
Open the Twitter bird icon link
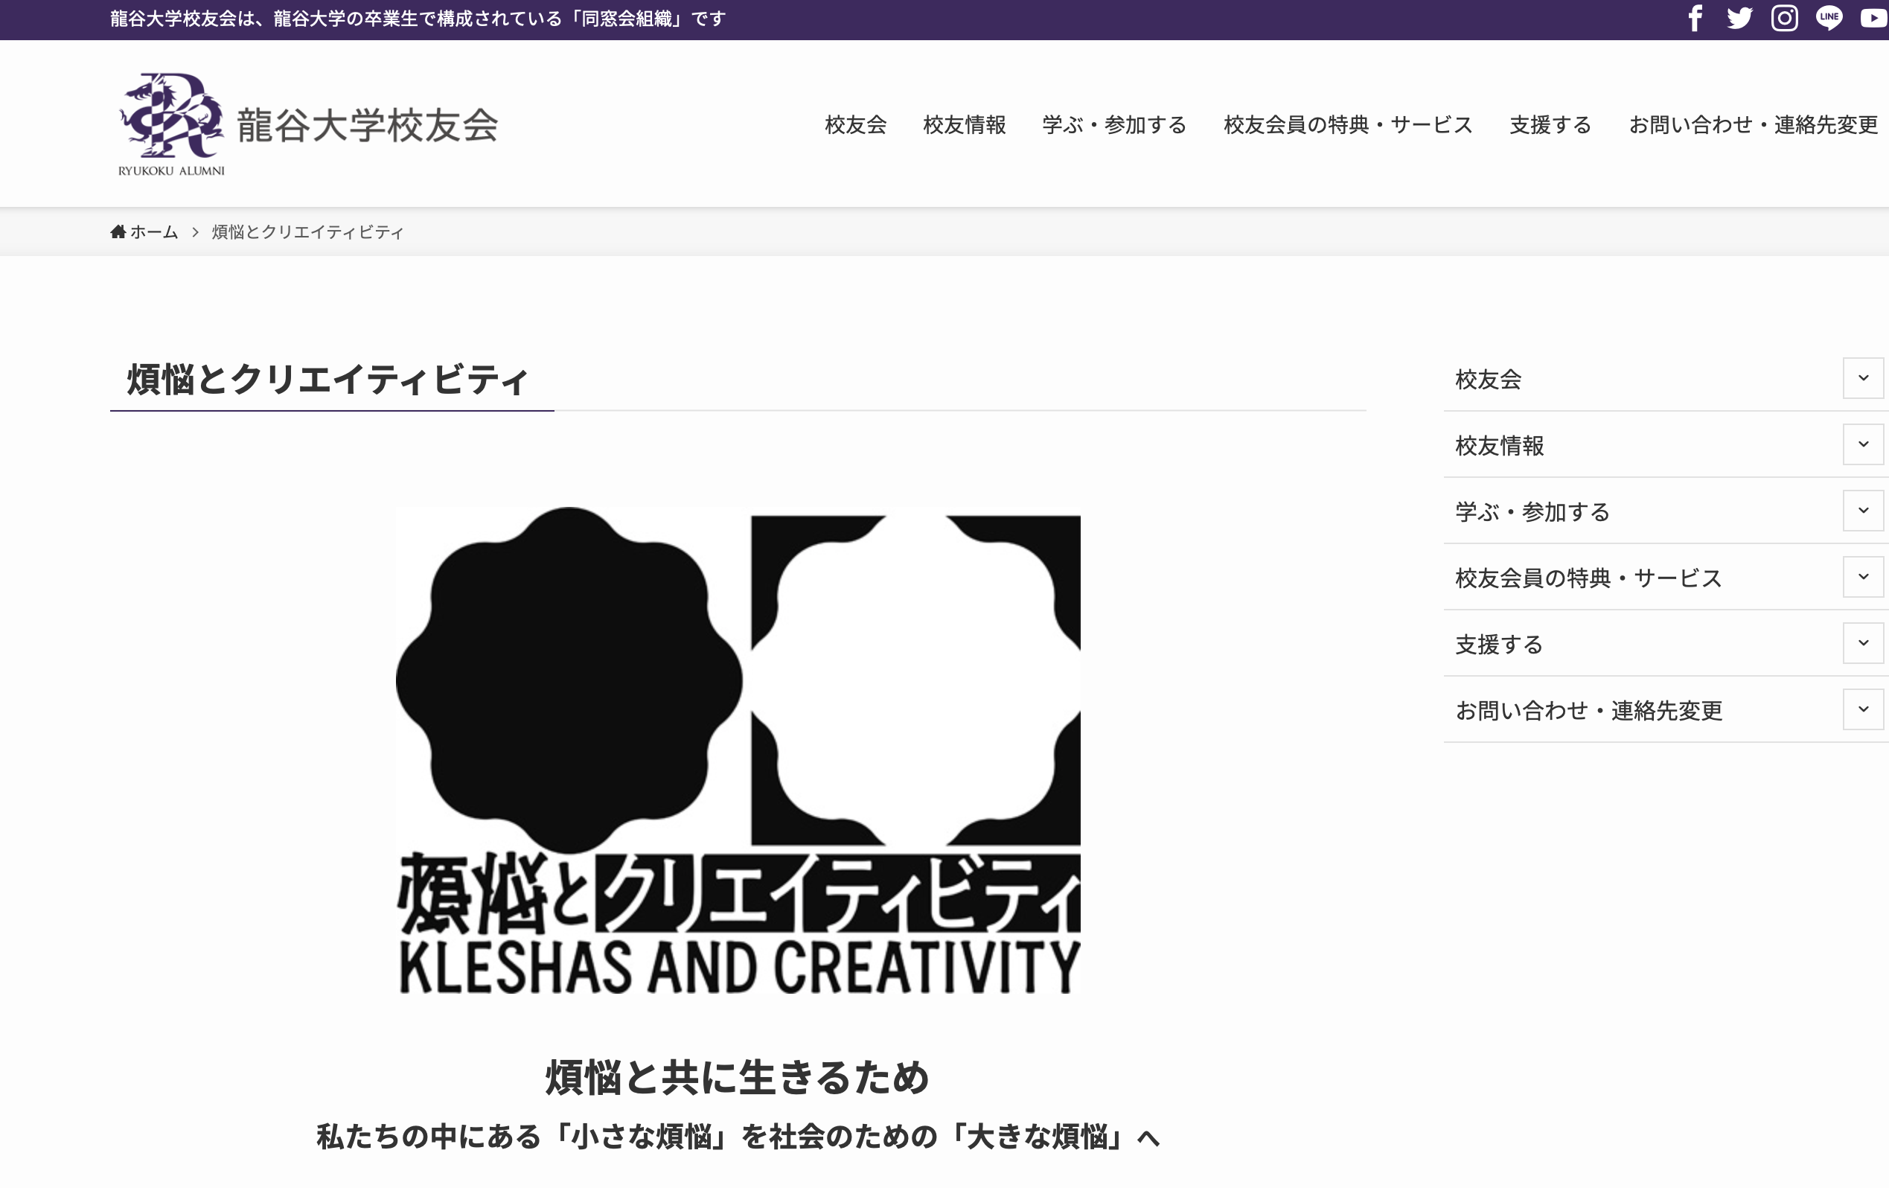1739,18
